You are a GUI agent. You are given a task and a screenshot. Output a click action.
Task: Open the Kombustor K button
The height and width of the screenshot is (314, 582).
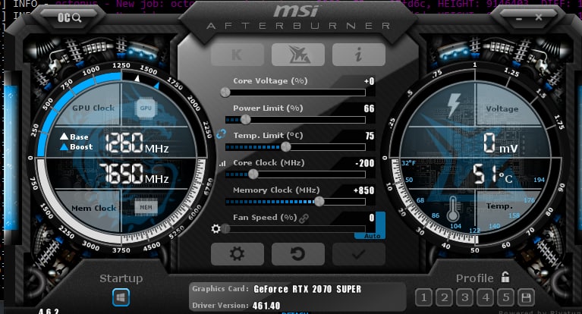point(238,55)
